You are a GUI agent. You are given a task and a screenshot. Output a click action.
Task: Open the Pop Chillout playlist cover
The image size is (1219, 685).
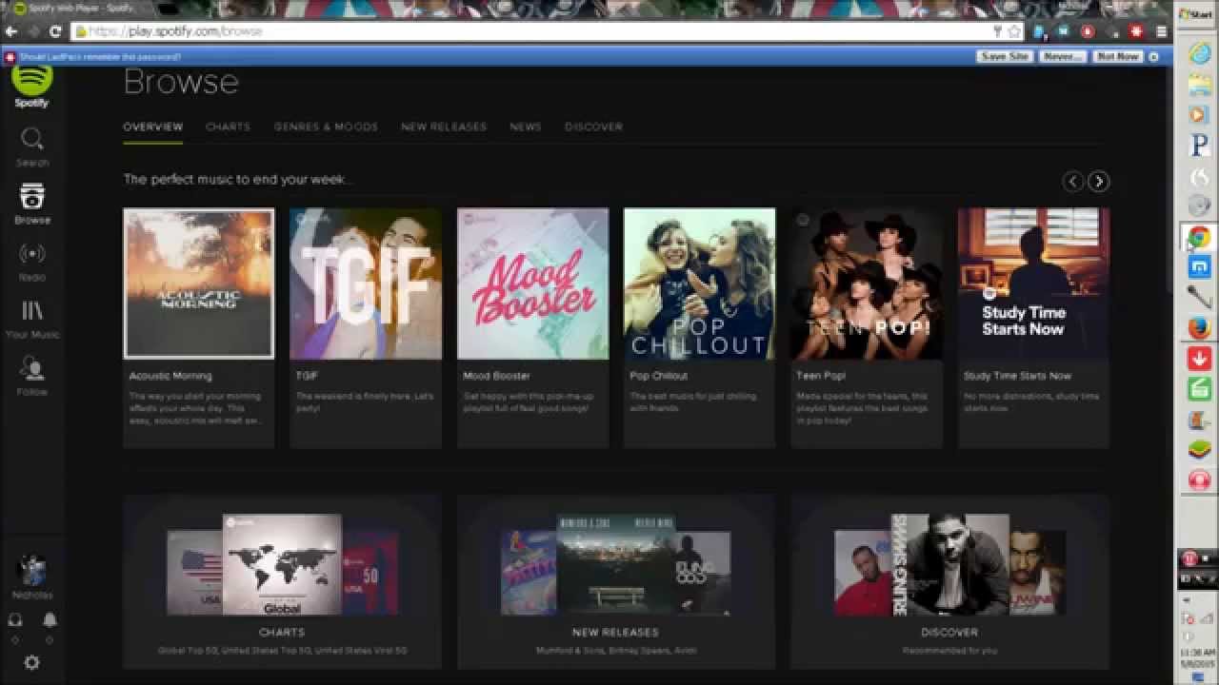[x=699, y=284]
